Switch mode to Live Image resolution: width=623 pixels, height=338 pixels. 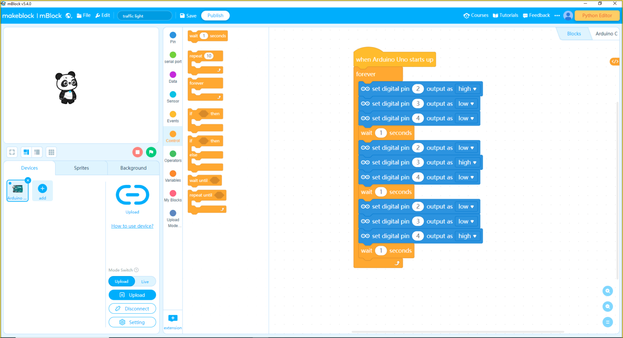145,282
